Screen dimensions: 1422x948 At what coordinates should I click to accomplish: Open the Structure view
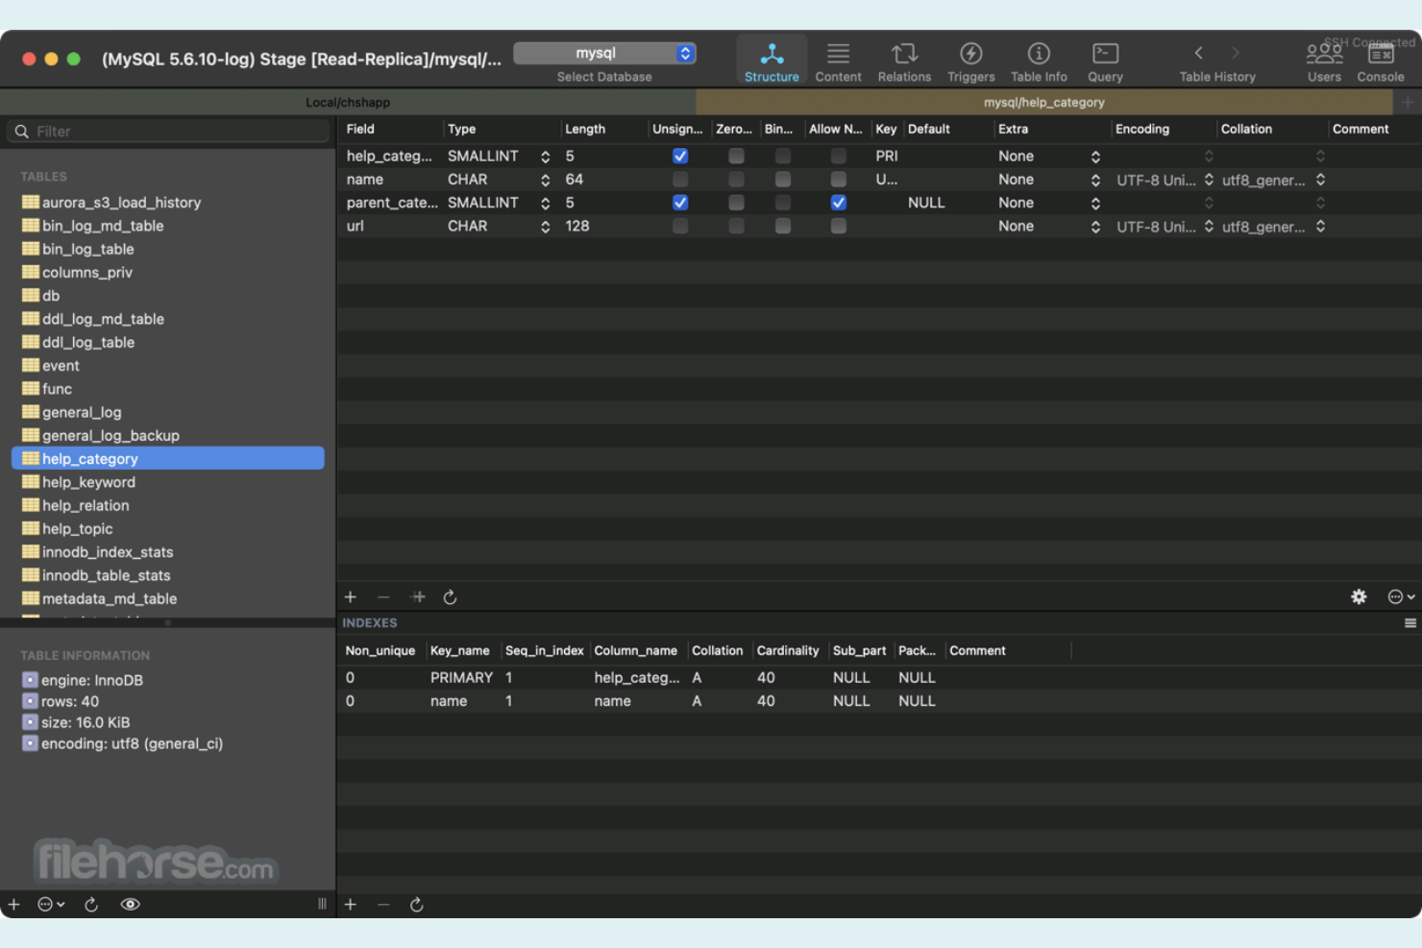[772, 61]
